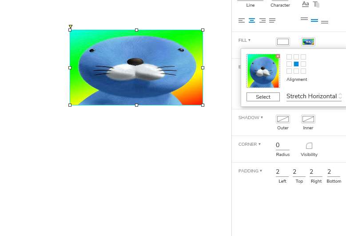Click bottom-right resize handle of image widget
The width and height of the screenshot is (346, 236).
[203, 105]
